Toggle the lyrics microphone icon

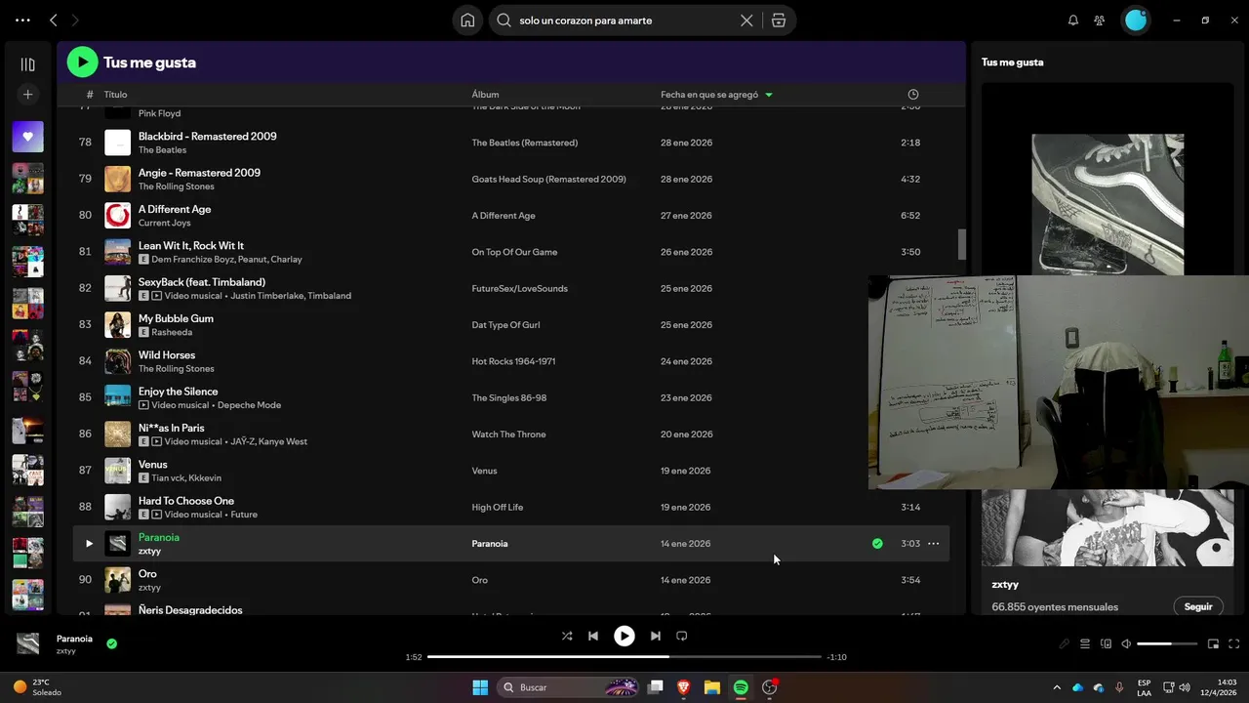pos(1065,644)
